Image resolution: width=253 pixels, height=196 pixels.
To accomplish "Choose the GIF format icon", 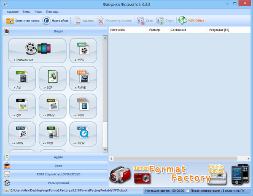I will click(22, 106).
